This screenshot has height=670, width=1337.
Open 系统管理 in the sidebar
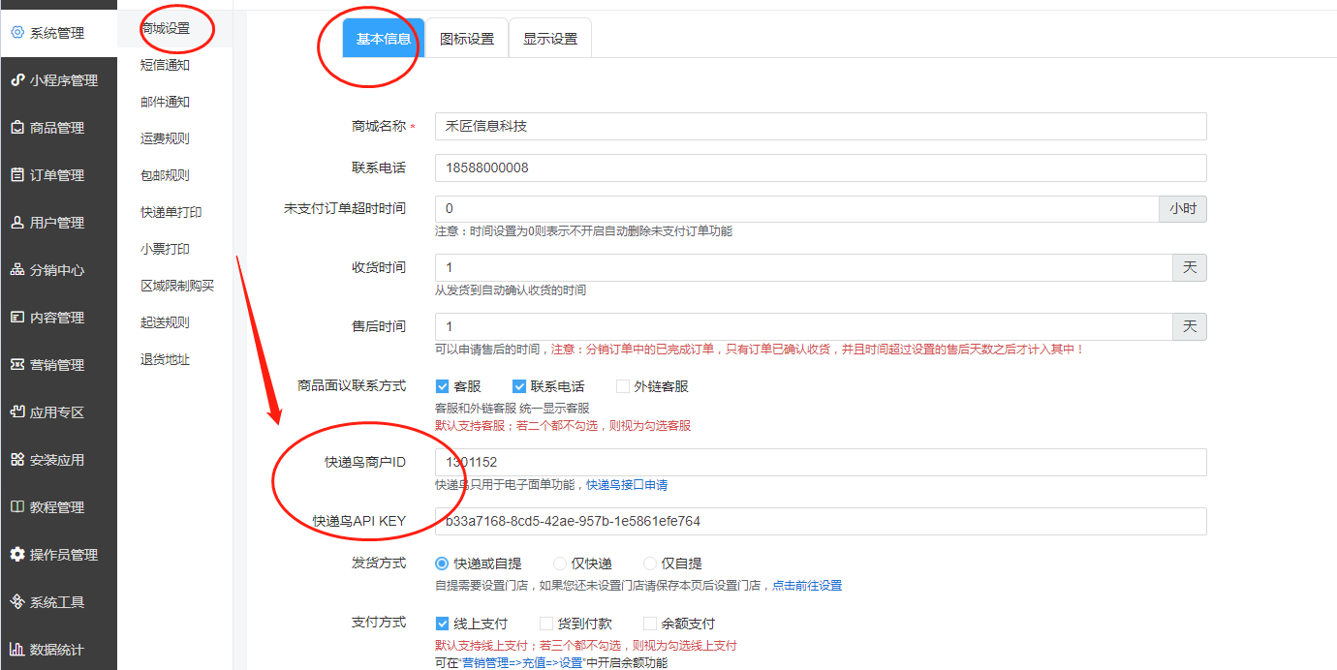[x=58, y=33]
